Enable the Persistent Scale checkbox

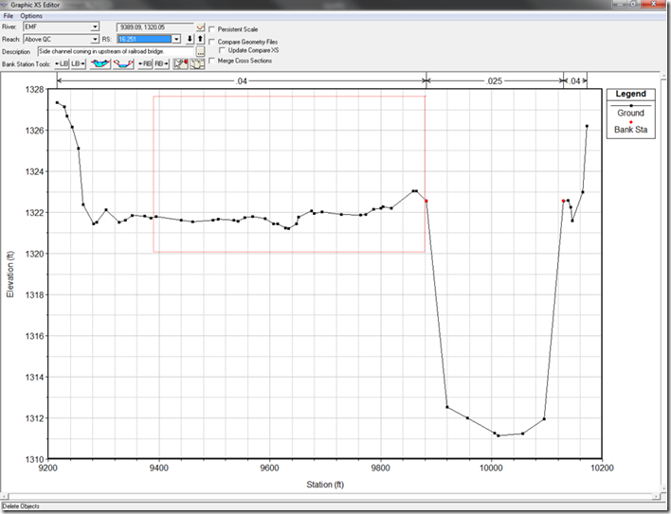[211, 29]
